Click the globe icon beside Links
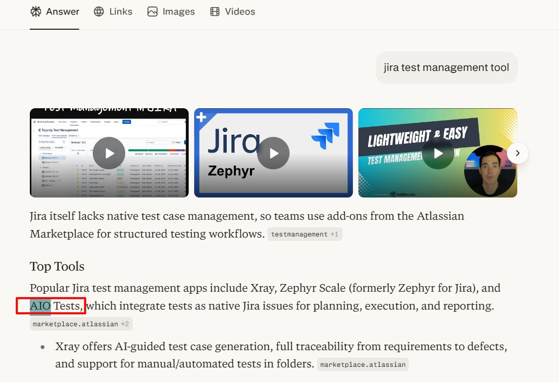Viewport: 559px width, 382px height. coord(99,12)
